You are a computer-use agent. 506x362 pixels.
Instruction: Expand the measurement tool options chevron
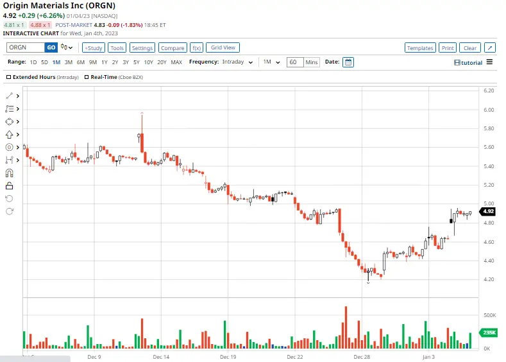click(x=18, y=160)
